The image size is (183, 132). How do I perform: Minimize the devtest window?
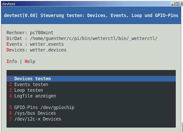(x=173, y=3)
